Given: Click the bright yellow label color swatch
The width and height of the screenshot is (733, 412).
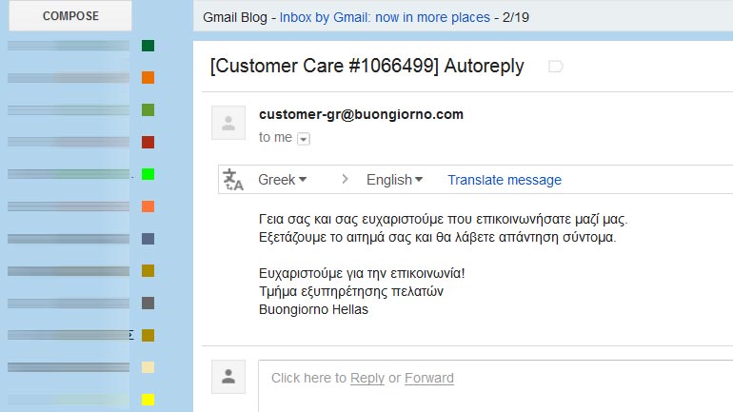Looking at the screenshot, I should (148, 400).
